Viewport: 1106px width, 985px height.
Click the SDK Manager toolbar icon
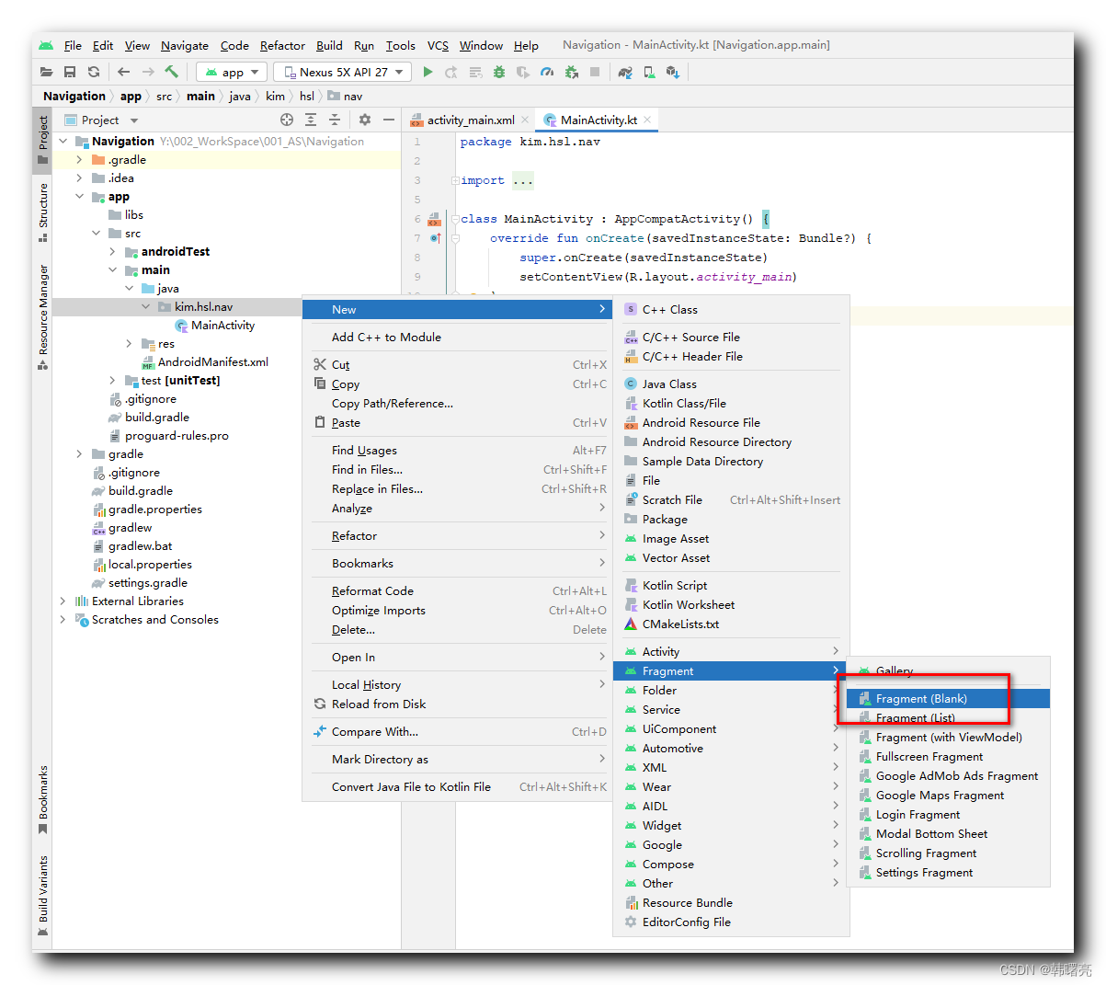pos(673,72)
